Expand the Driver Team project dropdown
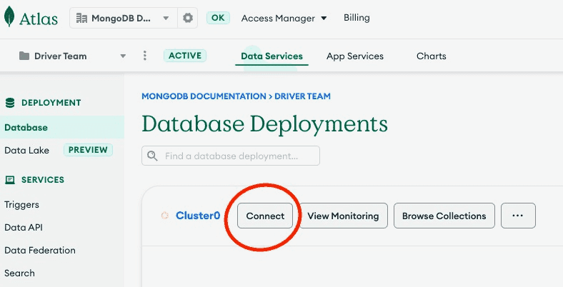563x287 pixels. tap(123, 56)
